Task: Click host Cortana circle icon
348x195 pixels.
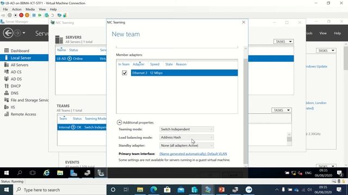Action: [x=113, y=190]
